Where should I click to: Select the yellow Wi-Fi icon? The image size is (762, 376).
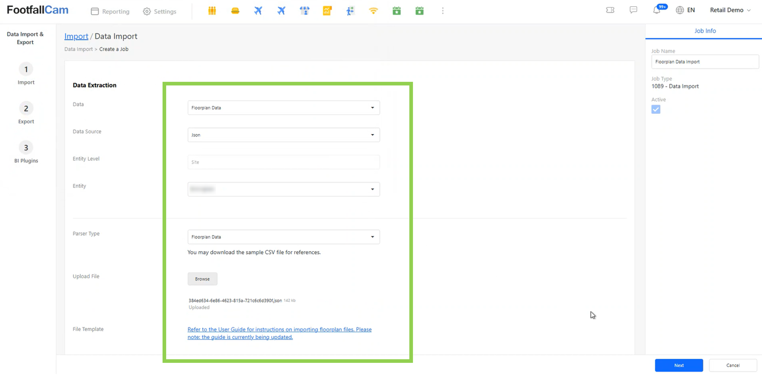tap(373, 11)
